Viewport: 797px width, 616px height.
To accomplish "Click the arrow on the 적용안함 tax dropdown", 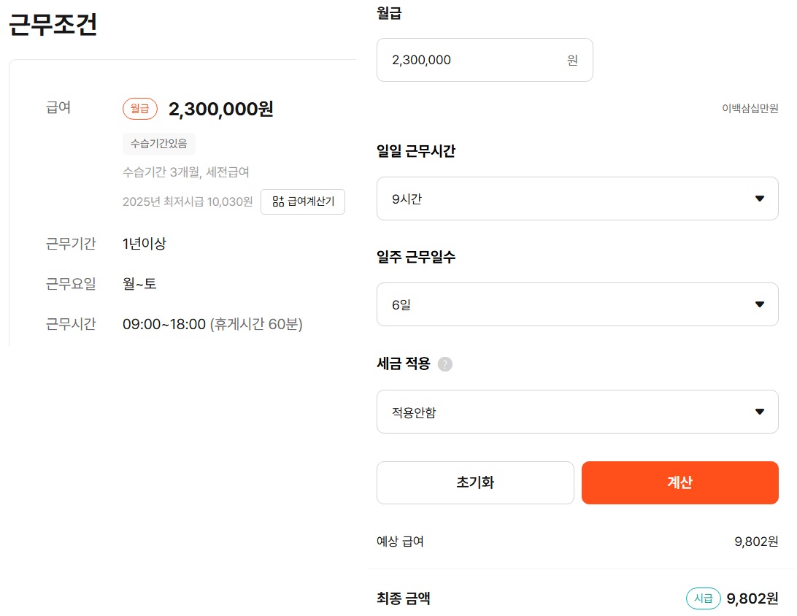I will click(759, 412).
